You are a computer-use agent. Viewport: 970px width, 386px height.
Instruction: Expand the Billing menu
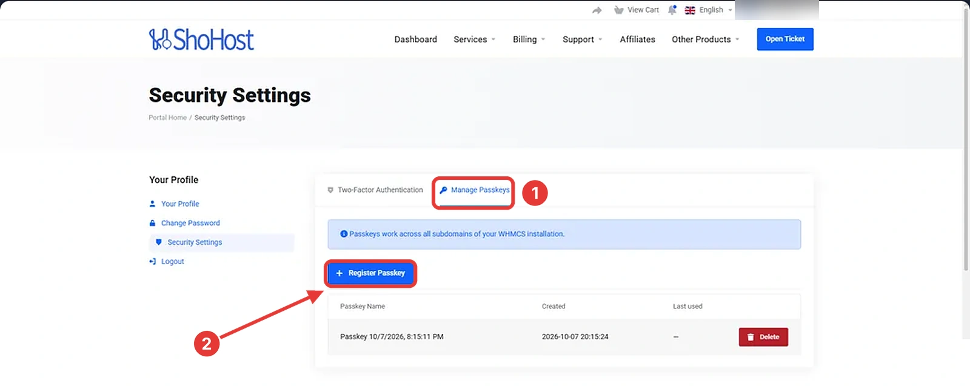point(529,39)
